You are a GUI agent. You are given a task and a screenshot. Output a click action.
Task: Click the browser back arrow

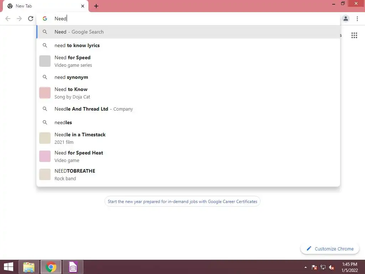coord(8,19)
